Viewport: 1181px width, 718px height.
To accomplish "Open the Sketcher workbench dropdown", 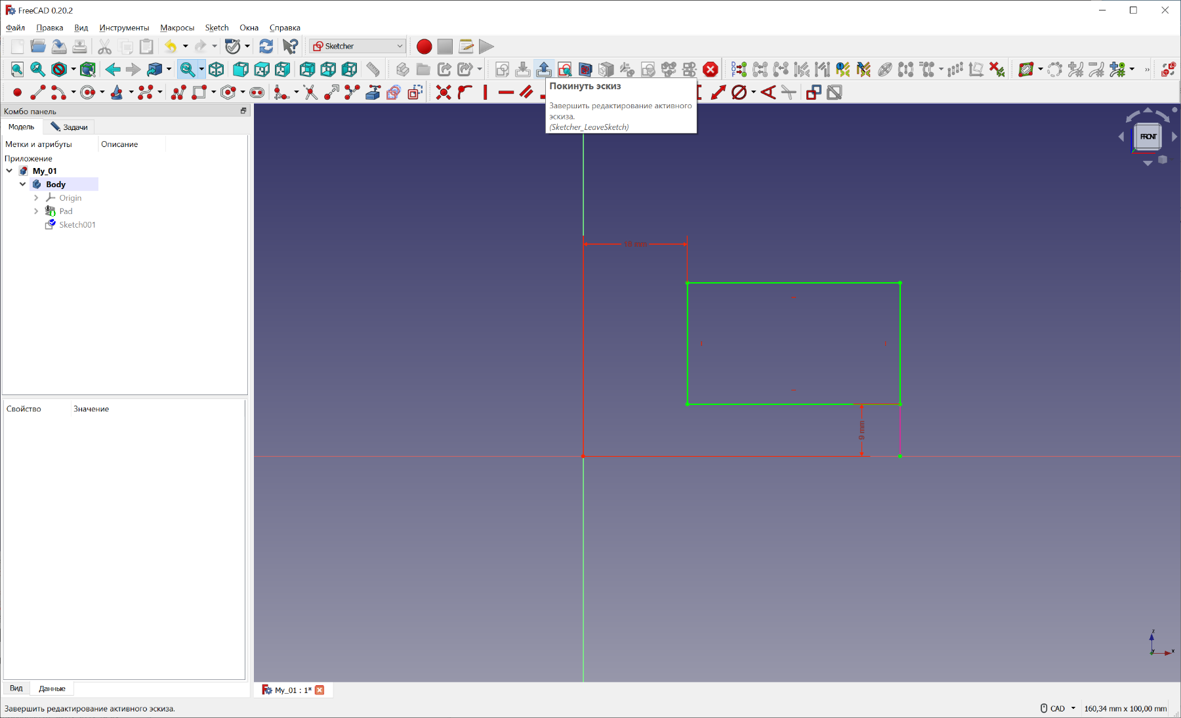I will [x=358, y=46].
